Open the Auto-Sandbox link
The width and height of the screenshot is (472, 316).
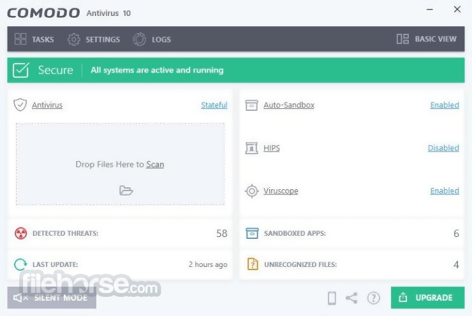[289, 105]
